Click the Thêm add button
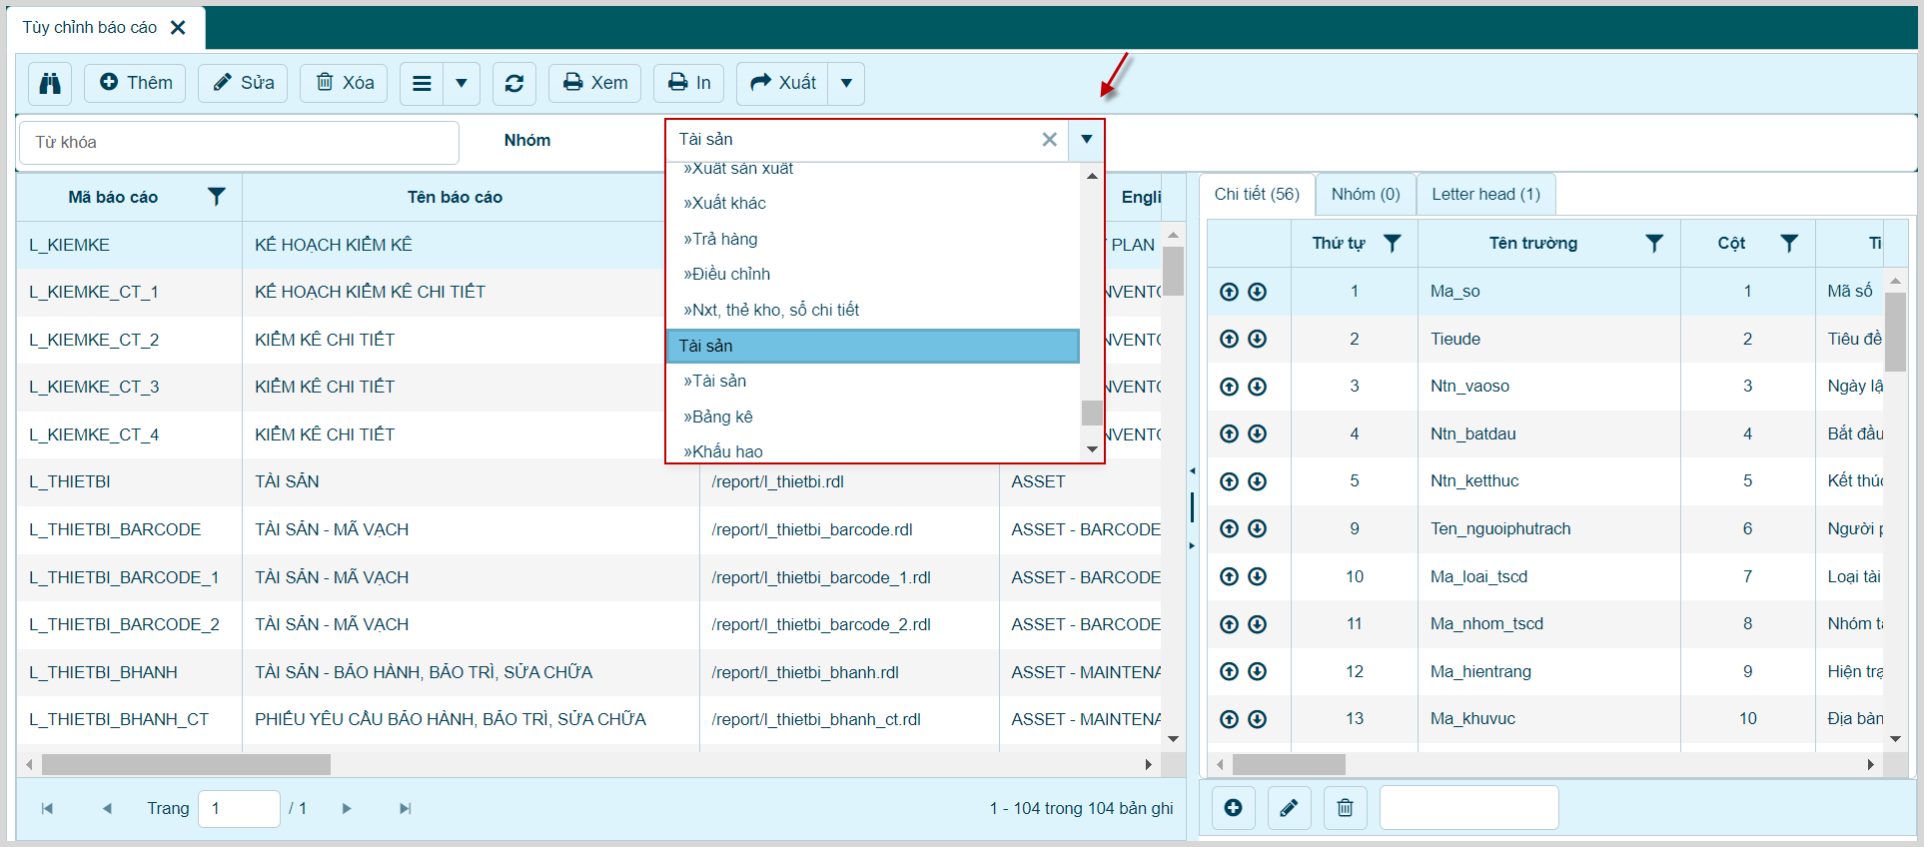Screen dimensions: 1924x847 (136, 83)
